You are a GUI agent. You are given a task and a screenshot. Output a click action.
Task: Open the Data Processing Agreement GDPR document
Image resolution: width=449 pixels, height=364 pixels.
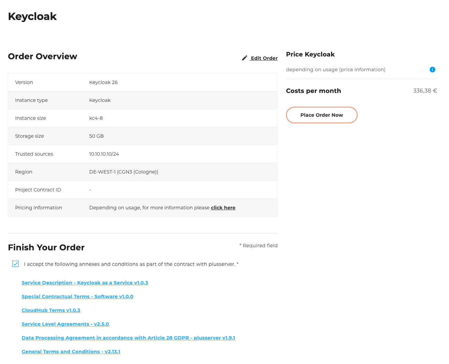pos(128,338)
